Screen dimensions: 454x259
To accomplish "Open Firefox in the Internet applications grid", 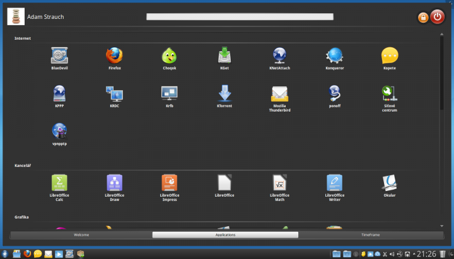I will 114,58.
